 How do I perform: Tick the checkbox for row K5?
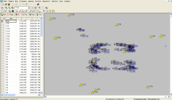coord(5,65)
